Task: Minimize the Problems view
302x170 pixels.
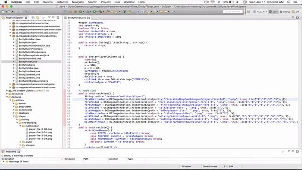Action: 293,151
